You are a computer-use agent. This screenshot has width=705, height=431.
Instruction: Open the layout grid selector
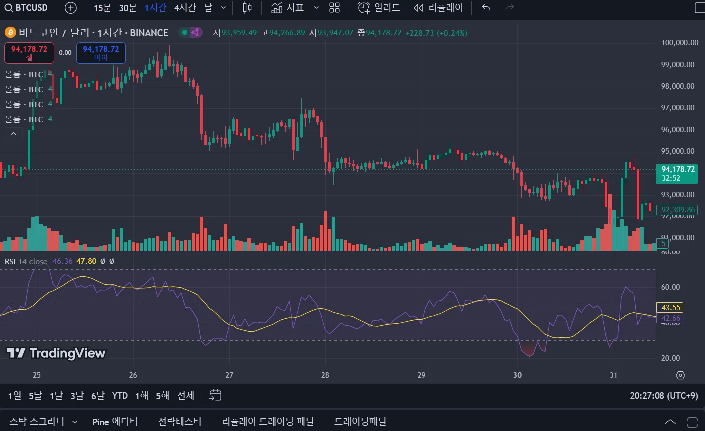tap(335, 8)
